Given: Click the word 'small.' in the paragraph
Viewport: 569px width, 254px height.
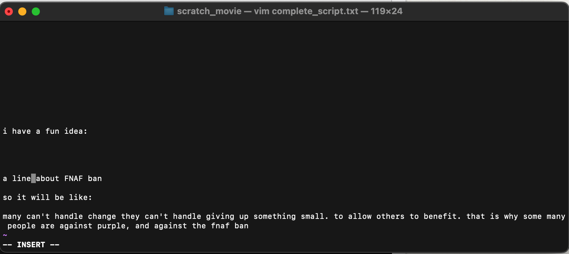Looking at the screenshot, I should (x=314, y=216).
